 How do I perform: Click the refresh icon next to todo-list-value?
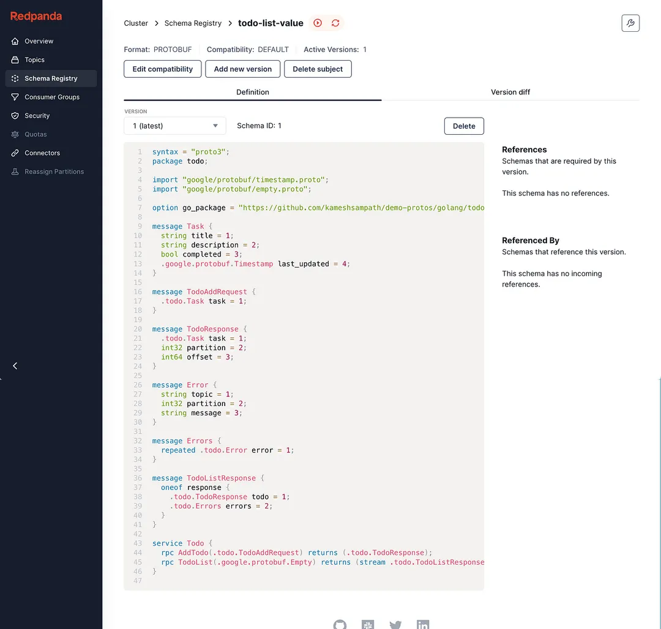point(335,23)
